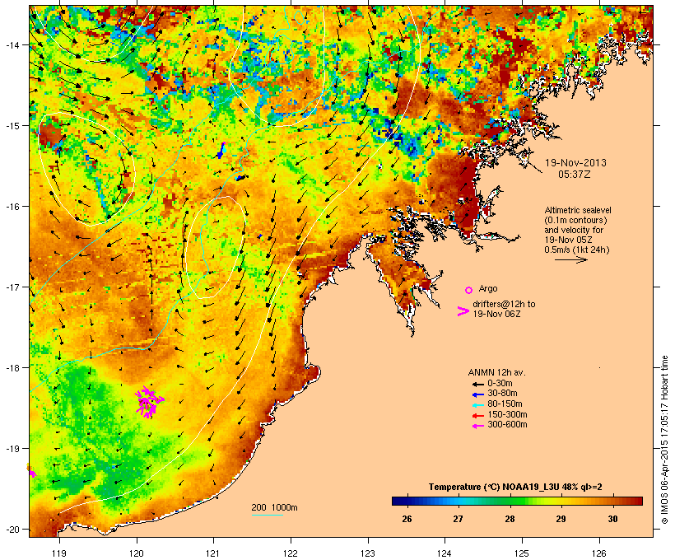This screenshot has height=560, width=675.
Task: Click the 'drifters@12h to' legend label
Action: [x=504, y=304]
